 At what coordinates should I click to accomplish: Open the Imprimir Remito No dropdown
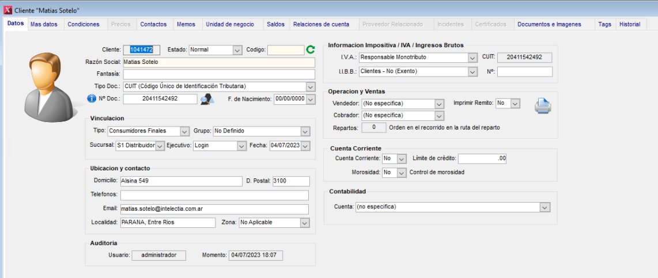pos(515,103)
